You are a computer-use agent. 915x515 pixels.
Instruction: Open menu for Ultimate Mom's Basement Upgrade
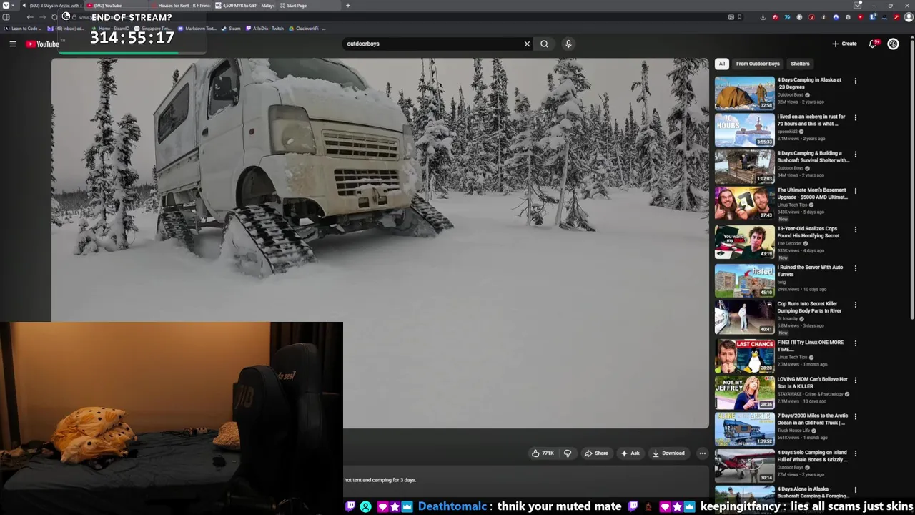coord(855,191)
